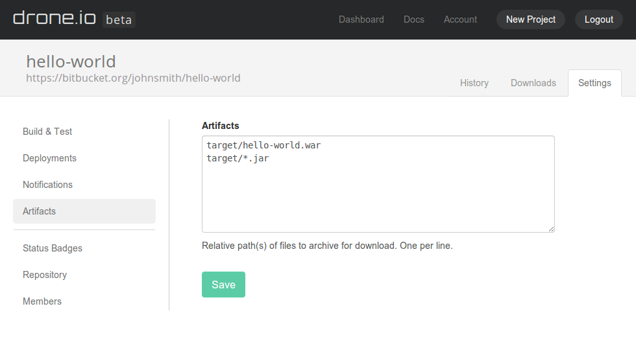Select the Settings tab
The width and height of the screenshot is (636, 361).
point(594,83)
